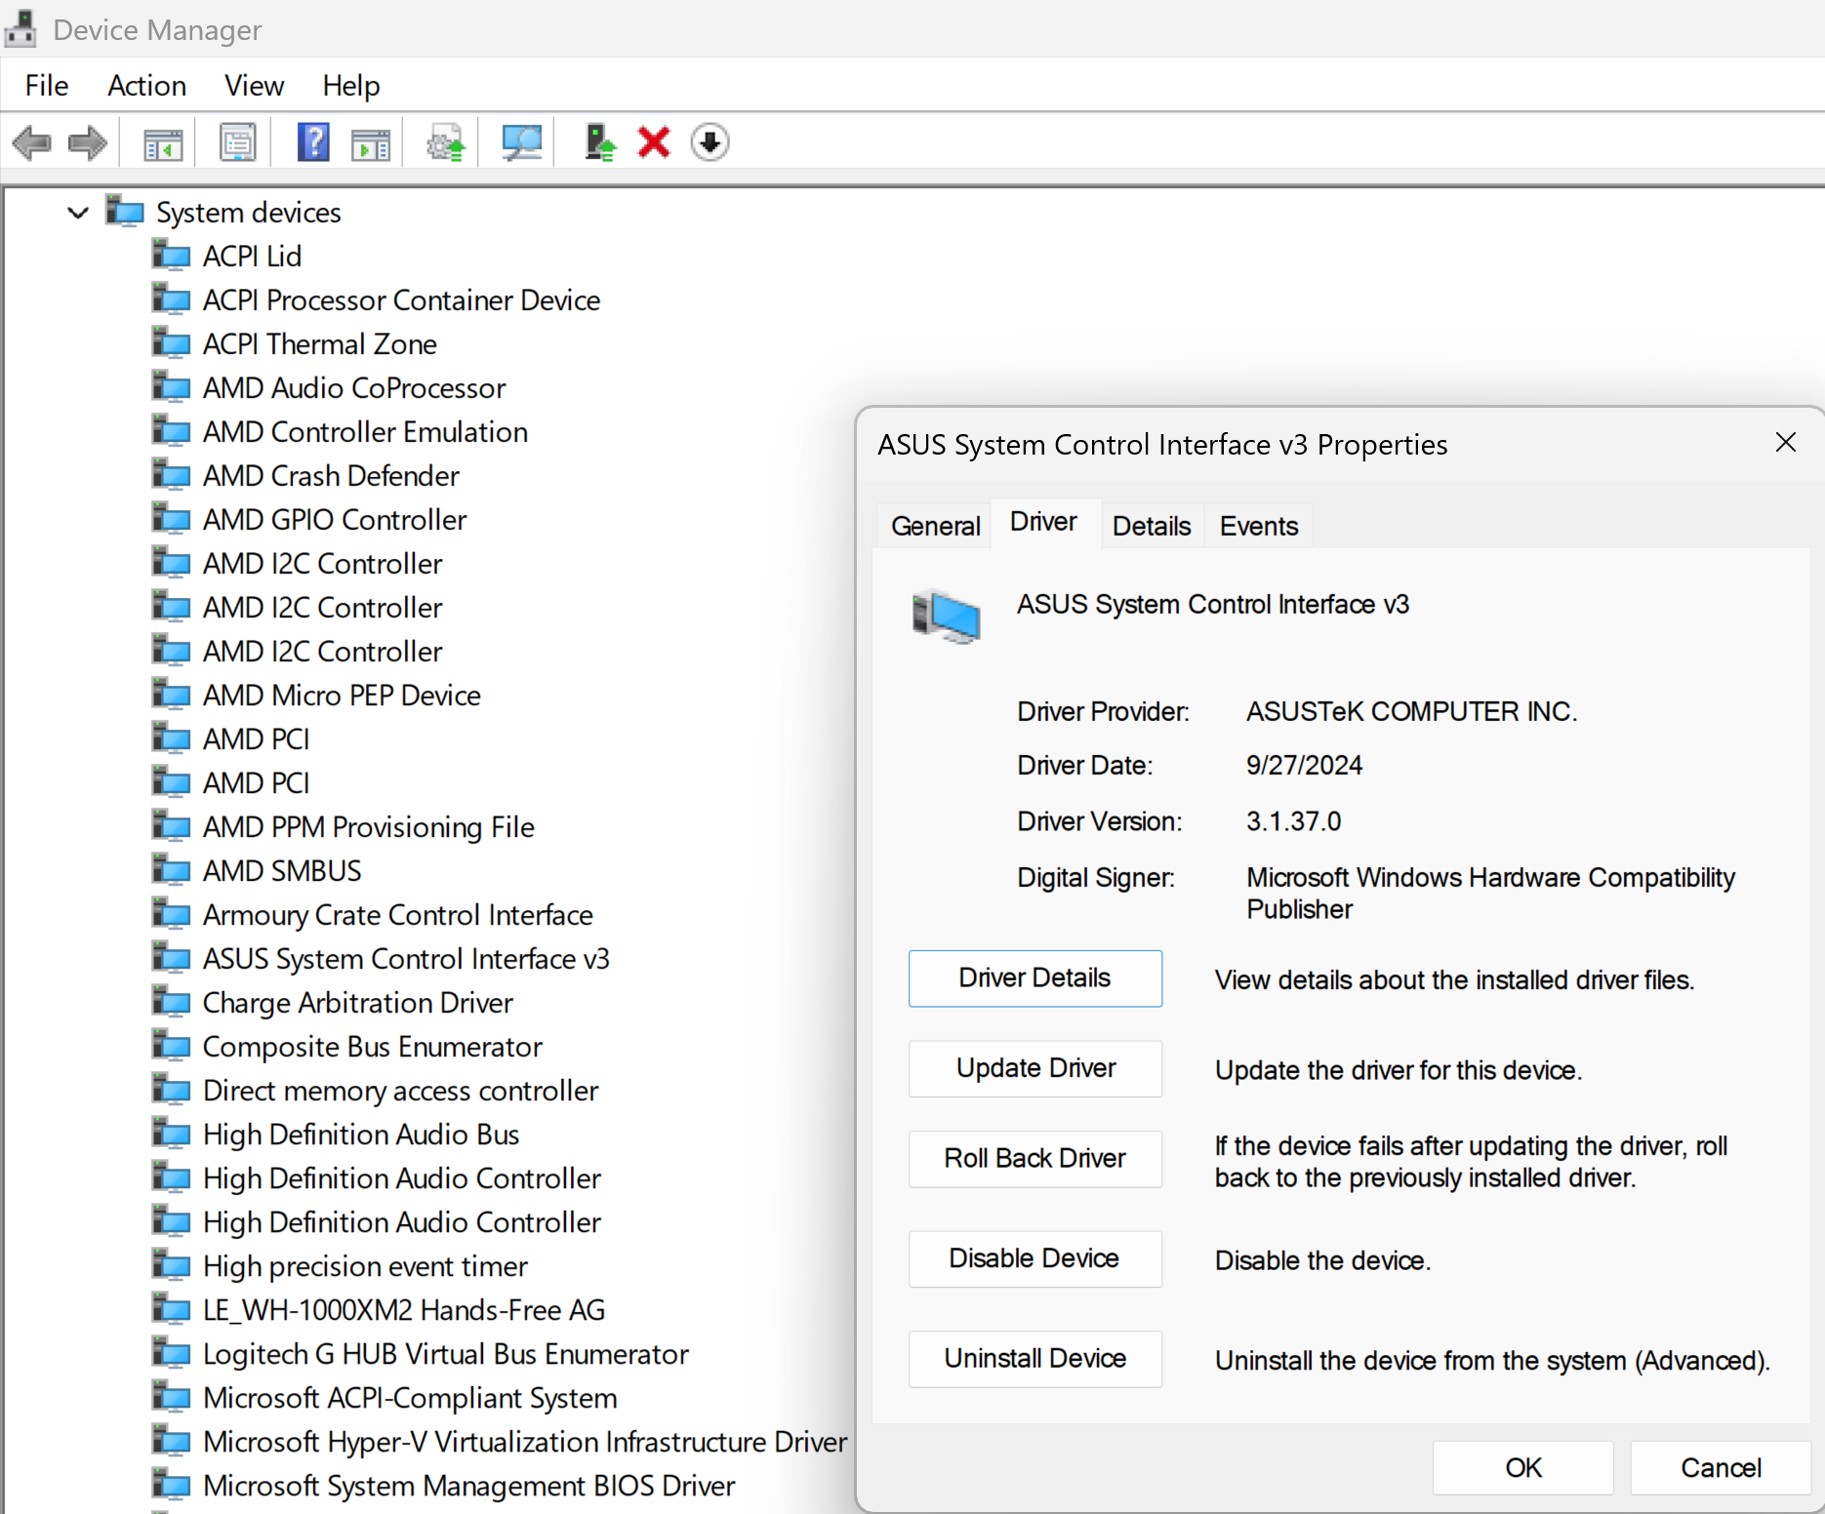Click icon beside Microsoft ACPI-Compliant System
1825x1514 pixels.
point(172,1396)
